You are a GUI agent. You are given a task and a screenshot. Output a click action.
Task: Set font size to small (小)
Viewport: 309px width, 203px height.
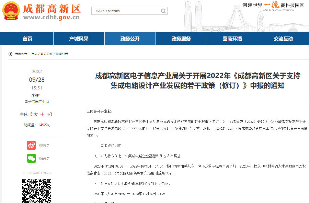(x=48, y=114)
